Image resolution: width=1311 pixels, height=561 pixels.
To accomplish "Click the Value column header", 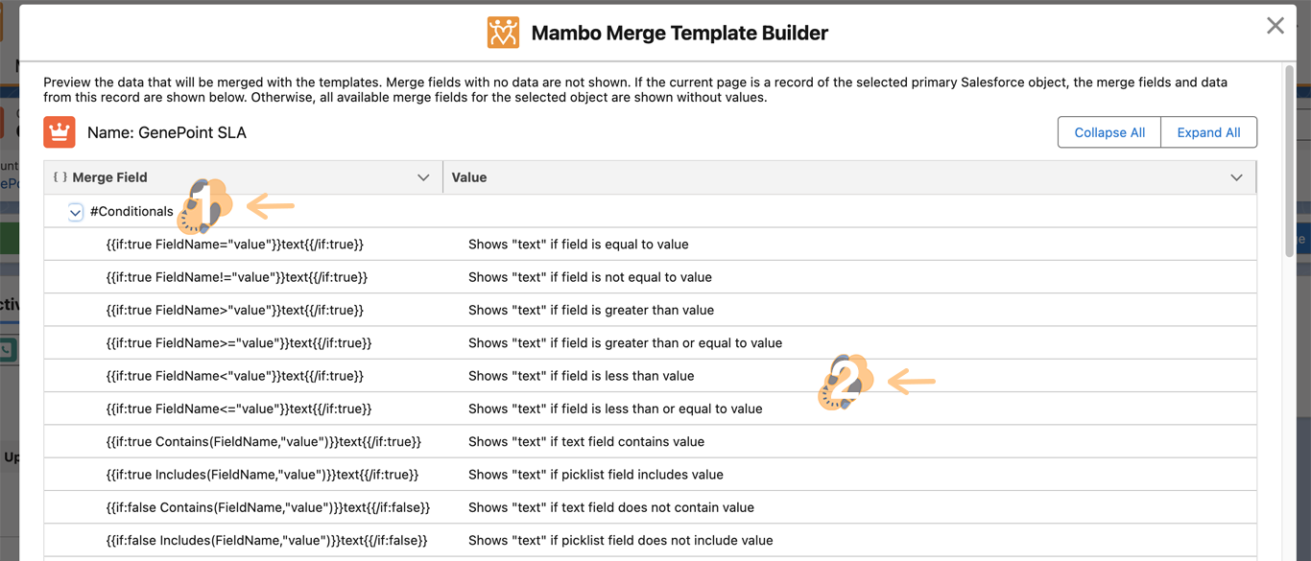I will coord(469,177).
